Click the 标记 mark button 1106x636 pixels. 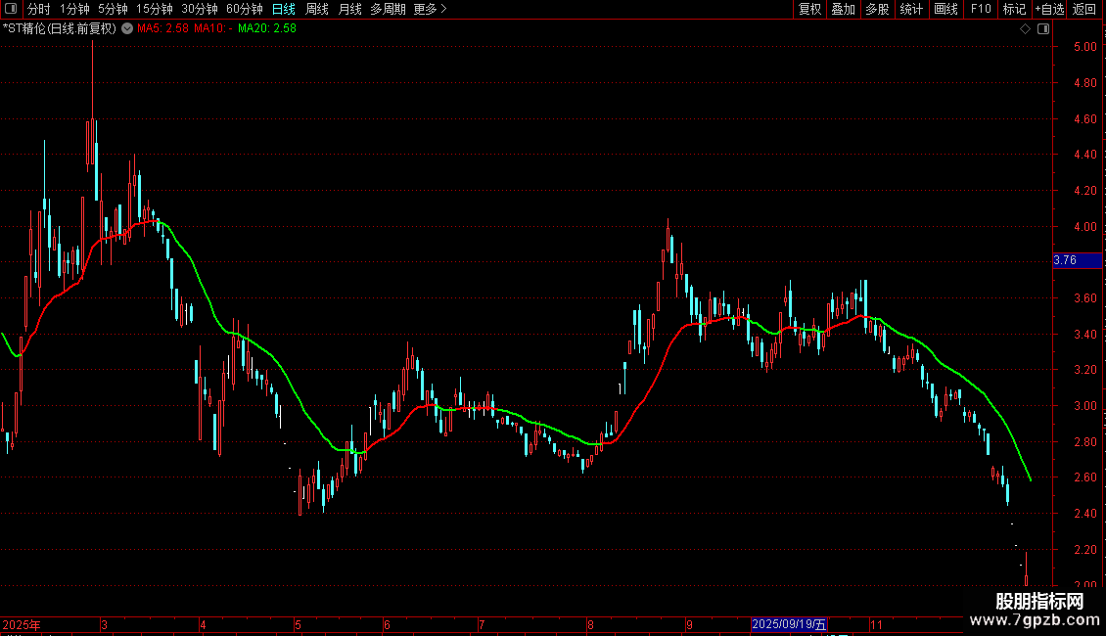[x=1014, y=9]
